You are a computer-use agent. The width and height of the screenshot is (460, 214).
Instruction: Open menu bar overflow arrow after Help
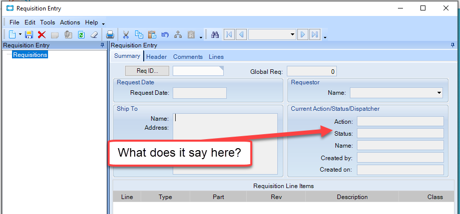click(x=103, y=24)
